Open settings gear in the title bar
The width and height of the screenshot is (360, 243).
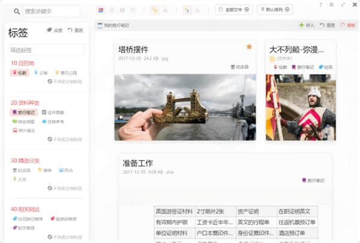coord(331,5)
